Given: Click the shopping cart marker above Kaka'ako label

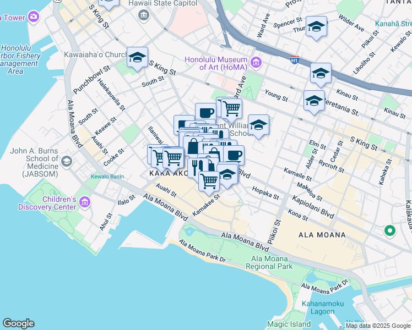Looking at the screenshot, I should [173, 159].
